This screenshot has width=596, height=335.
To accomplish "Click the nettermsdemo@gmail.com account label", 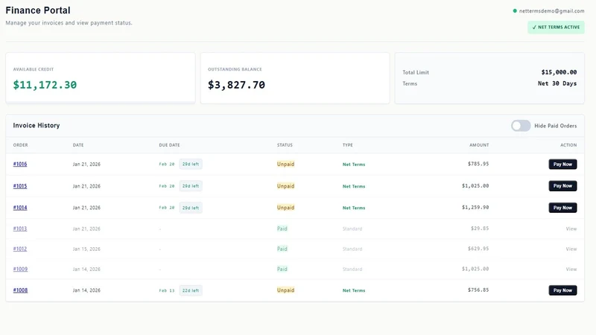I will coord(551,11).
